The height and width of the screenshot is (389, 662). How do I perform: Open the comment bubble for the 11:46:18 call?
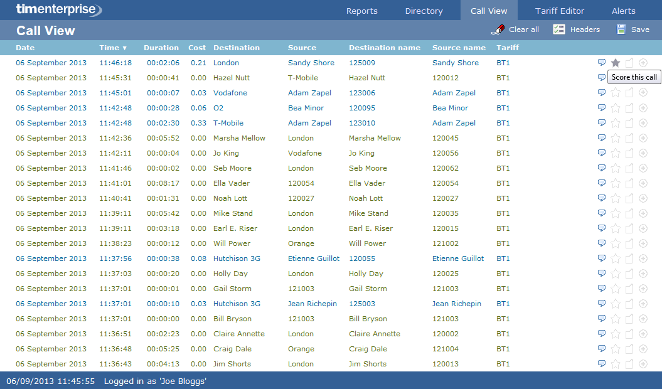coord(602,63)
